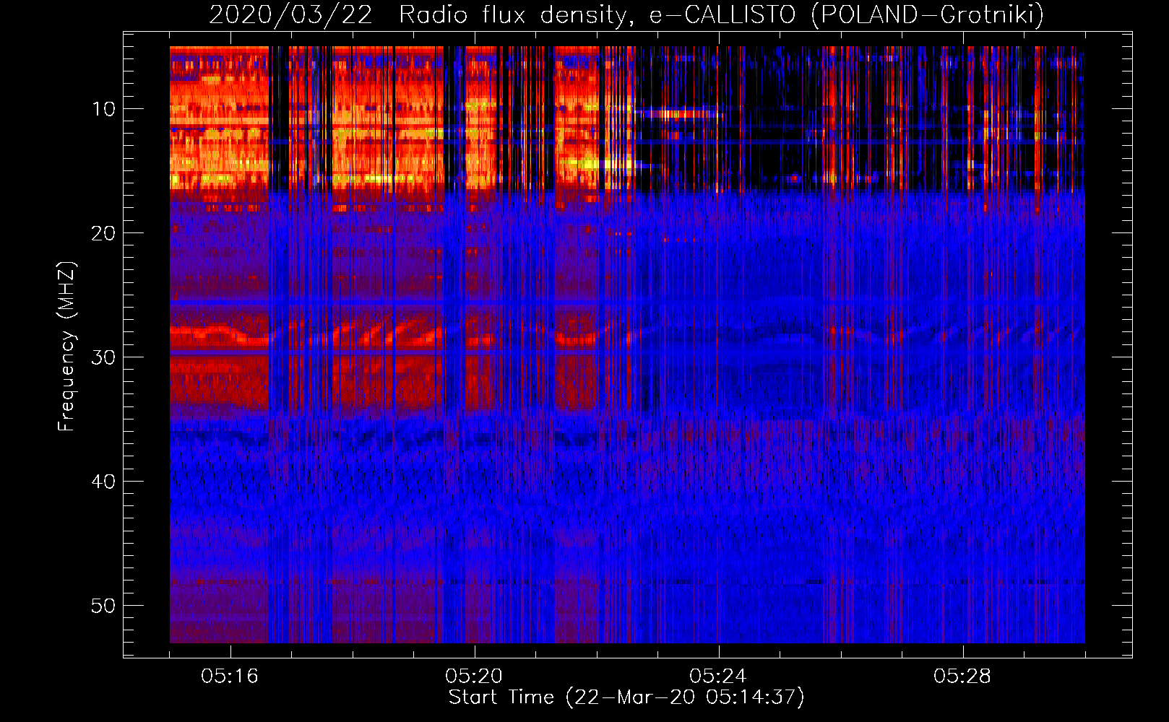Click the '40' frequency tick label
The width and height of the screenshot is (1169, 722).
104,482
